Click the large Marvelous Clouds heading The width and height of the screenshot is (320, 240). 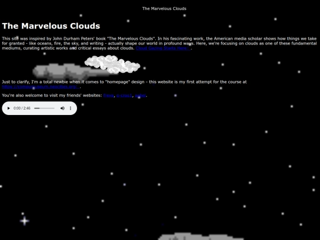[x=51, y=26]
